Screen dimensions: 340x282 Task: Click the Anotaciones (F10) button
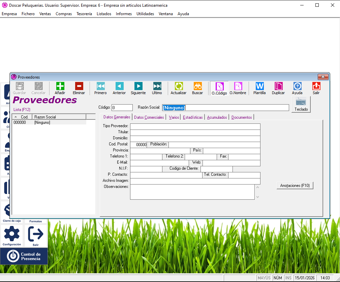click(295, 186)
